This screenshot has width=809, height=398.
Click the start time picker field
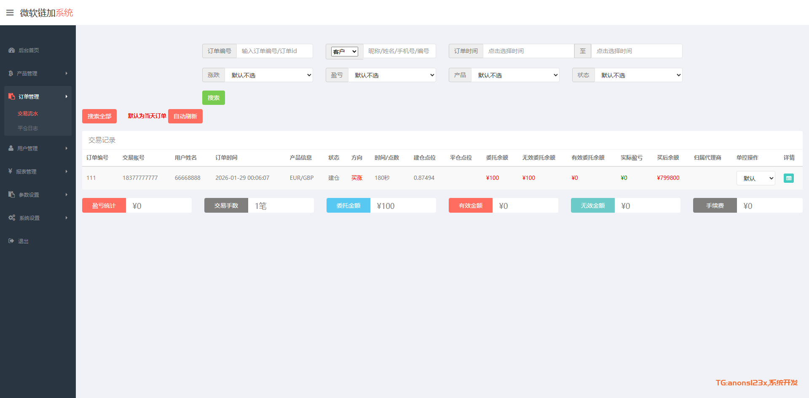click(528, 51)
